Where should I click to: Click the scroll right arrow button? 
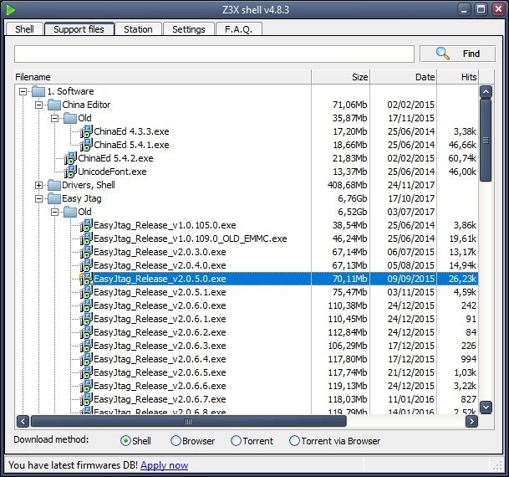click(x=471, y=422)
